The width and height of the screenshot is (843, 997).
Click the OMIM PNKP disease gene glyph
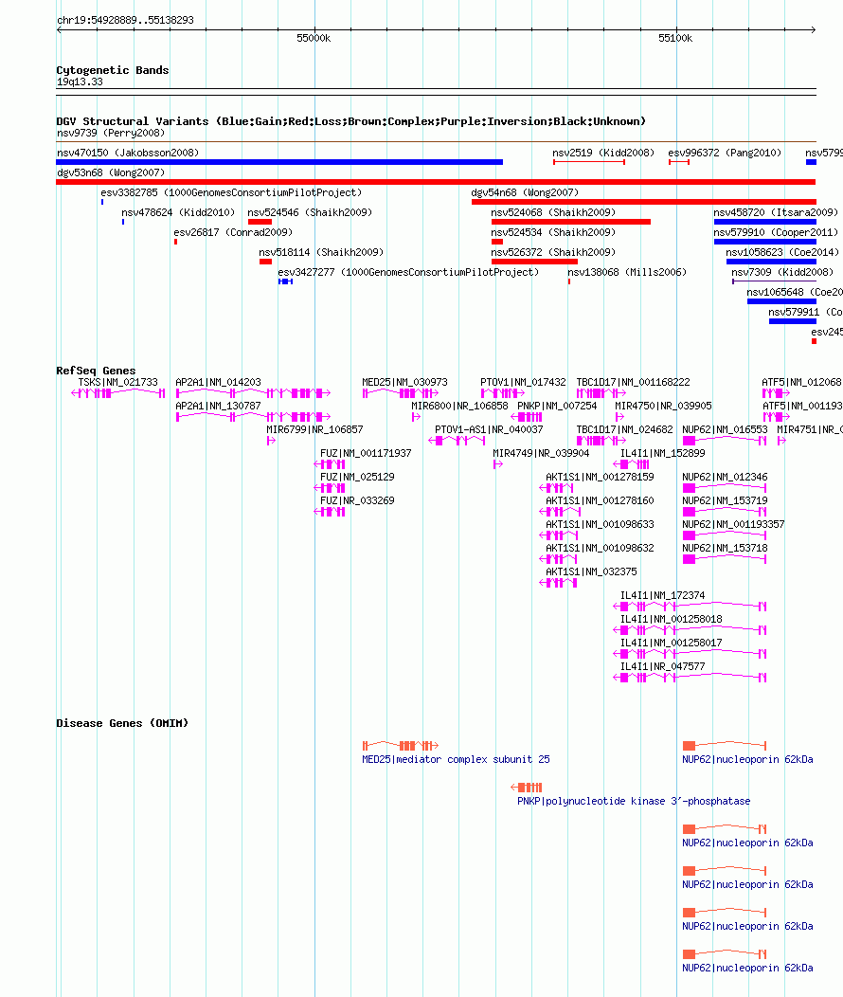point(527,788)
